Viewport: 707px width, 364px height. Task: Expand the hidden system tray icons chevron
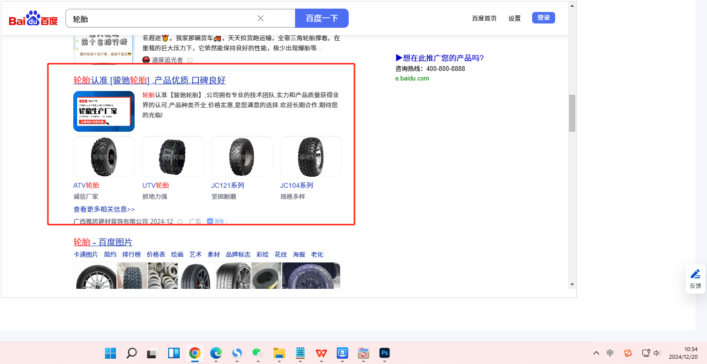[x=596, y=353]
